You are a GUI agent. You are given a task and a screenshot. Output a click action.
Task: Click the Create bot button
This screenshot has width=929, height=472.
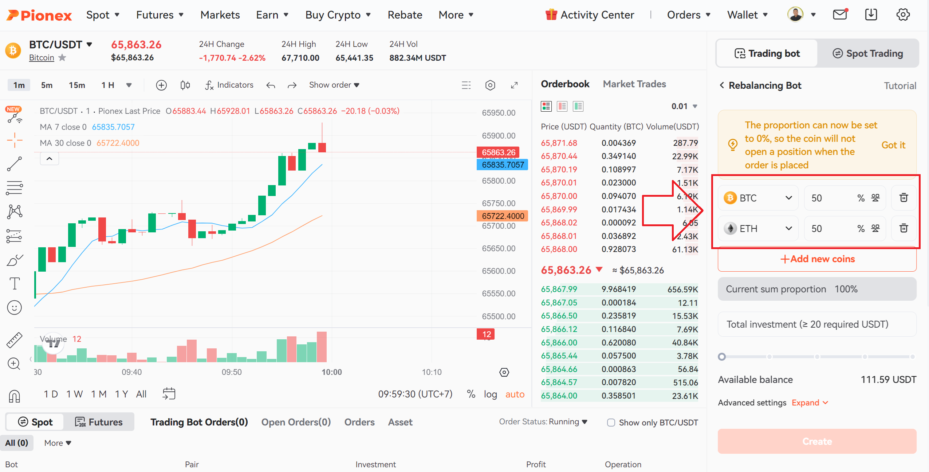(817, 441)
